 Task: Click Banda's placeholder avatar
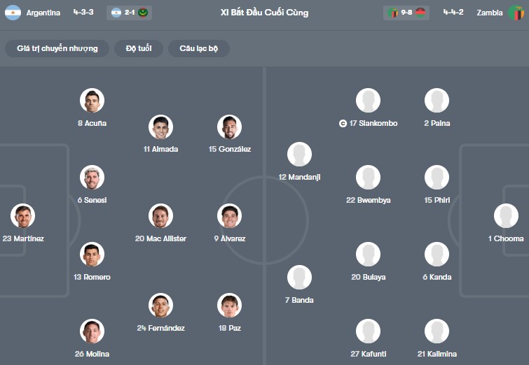point(299,278)
